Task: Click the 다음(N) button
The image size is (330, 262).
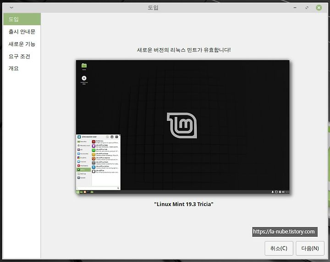Action: pos(310,248)
